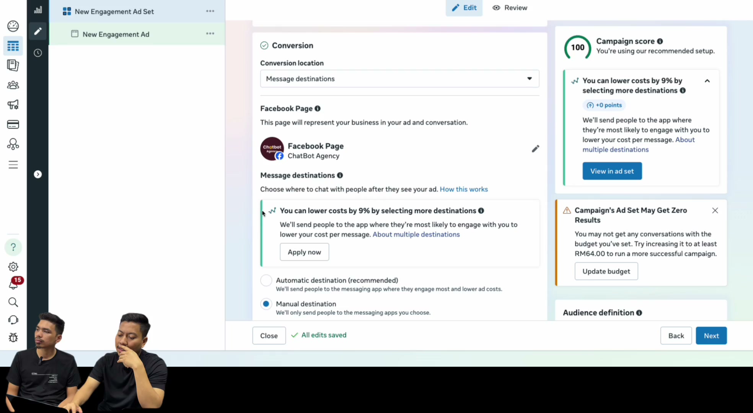Click the help question mark icon

tap(13, 247)
